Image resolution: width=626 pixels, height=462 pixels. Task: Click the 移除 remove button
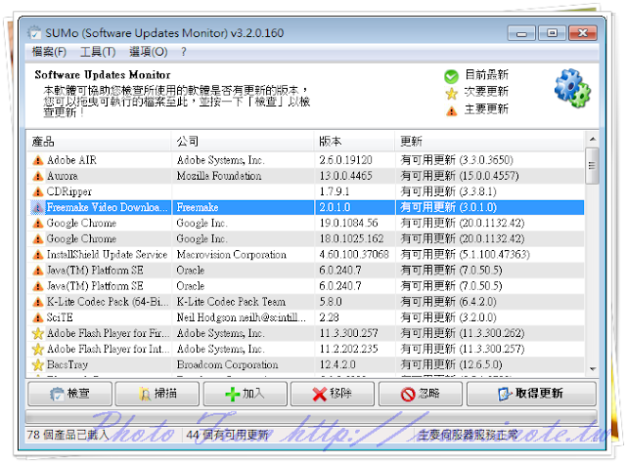coord(333,394)
